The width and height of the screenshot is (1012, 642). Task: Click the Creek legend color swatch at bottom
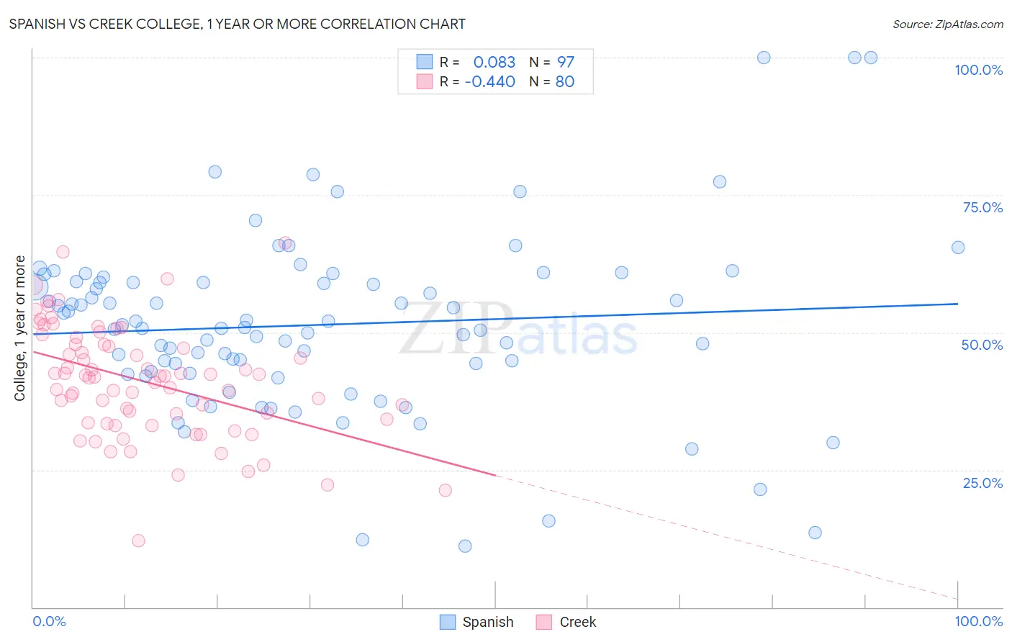[544, 622]
